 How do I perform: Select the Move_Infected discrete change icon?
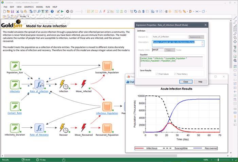click(83, 84)
